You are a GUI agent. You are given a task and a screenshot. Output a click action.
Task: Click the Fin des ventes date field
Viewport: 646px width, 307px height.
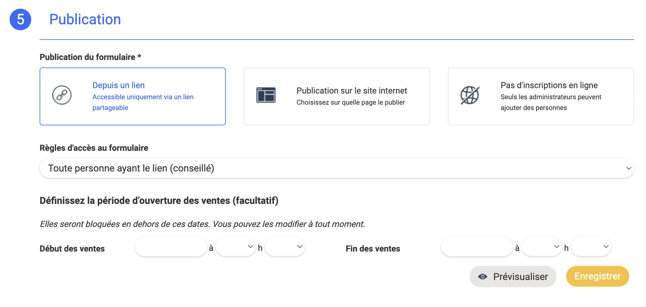pyautogui.click(x=477, y=246)
